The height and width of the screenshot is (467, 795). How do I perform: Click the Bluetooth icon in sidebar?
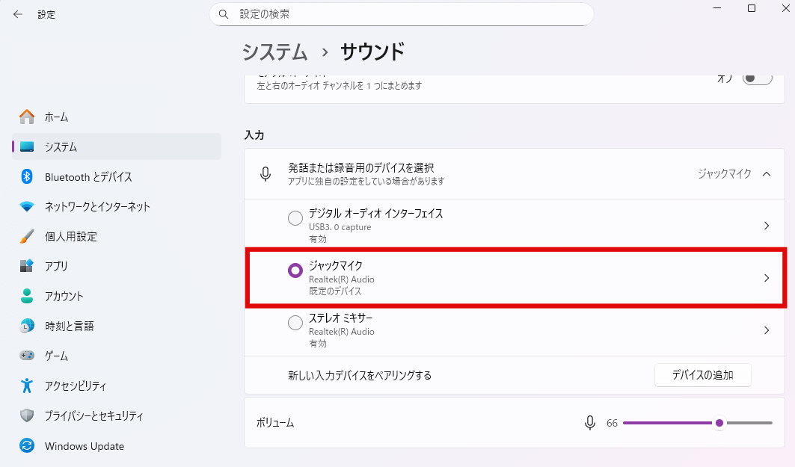click(27, 176)
